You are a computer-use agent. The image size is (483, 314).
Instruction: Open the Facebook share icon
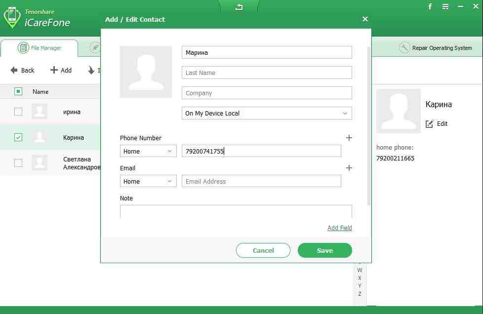(x=430, y=6)
